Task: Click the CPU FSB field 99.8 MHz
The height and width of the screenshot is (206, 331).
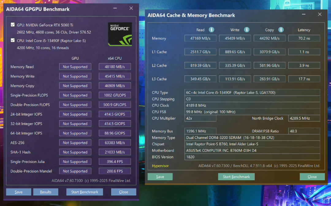Action: [x=252, y=112]
